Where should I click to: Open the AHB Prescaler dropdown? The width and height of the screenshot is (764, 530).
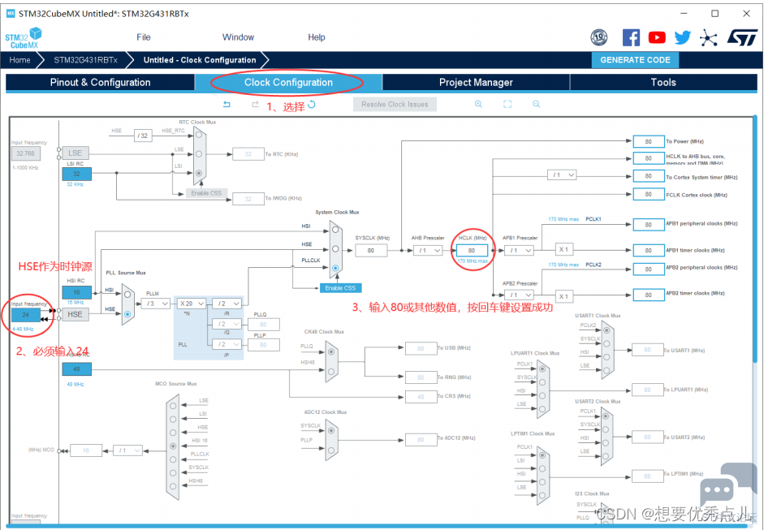coord(428,250)
